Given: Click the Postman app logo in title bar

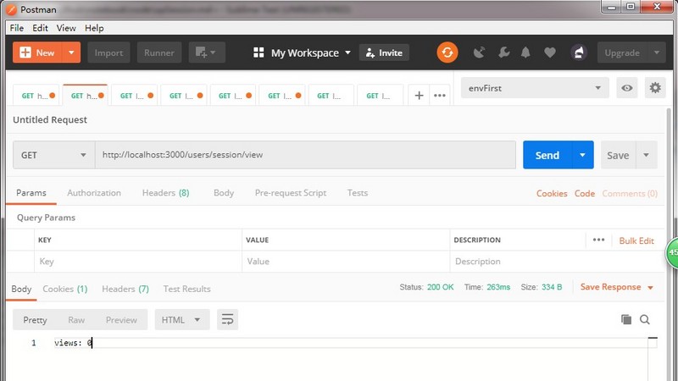Looking at the screenshot, I should (x=11, y=9).
